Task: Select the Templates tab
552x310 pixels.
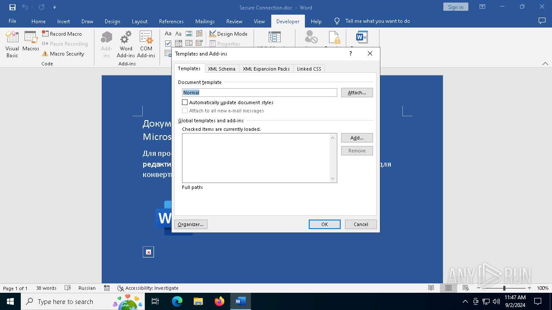Action: [189, 68]
